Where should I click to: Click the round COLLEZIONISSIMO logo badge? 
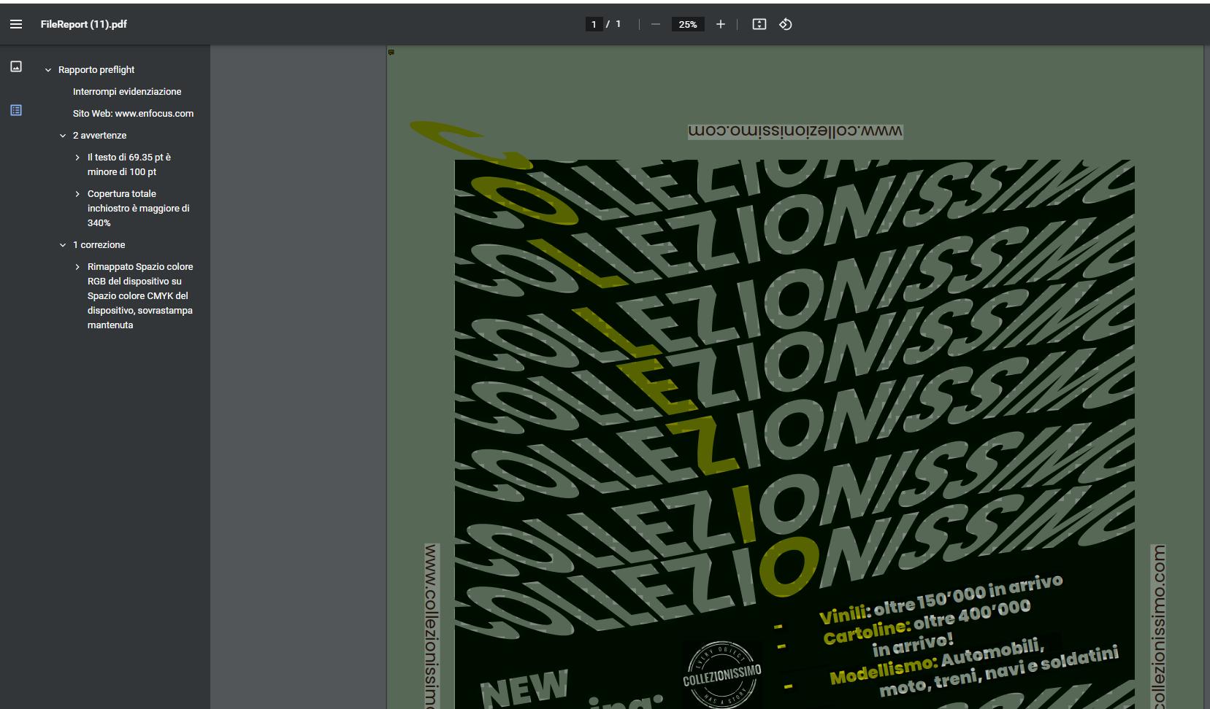click(x=722, y=675)
